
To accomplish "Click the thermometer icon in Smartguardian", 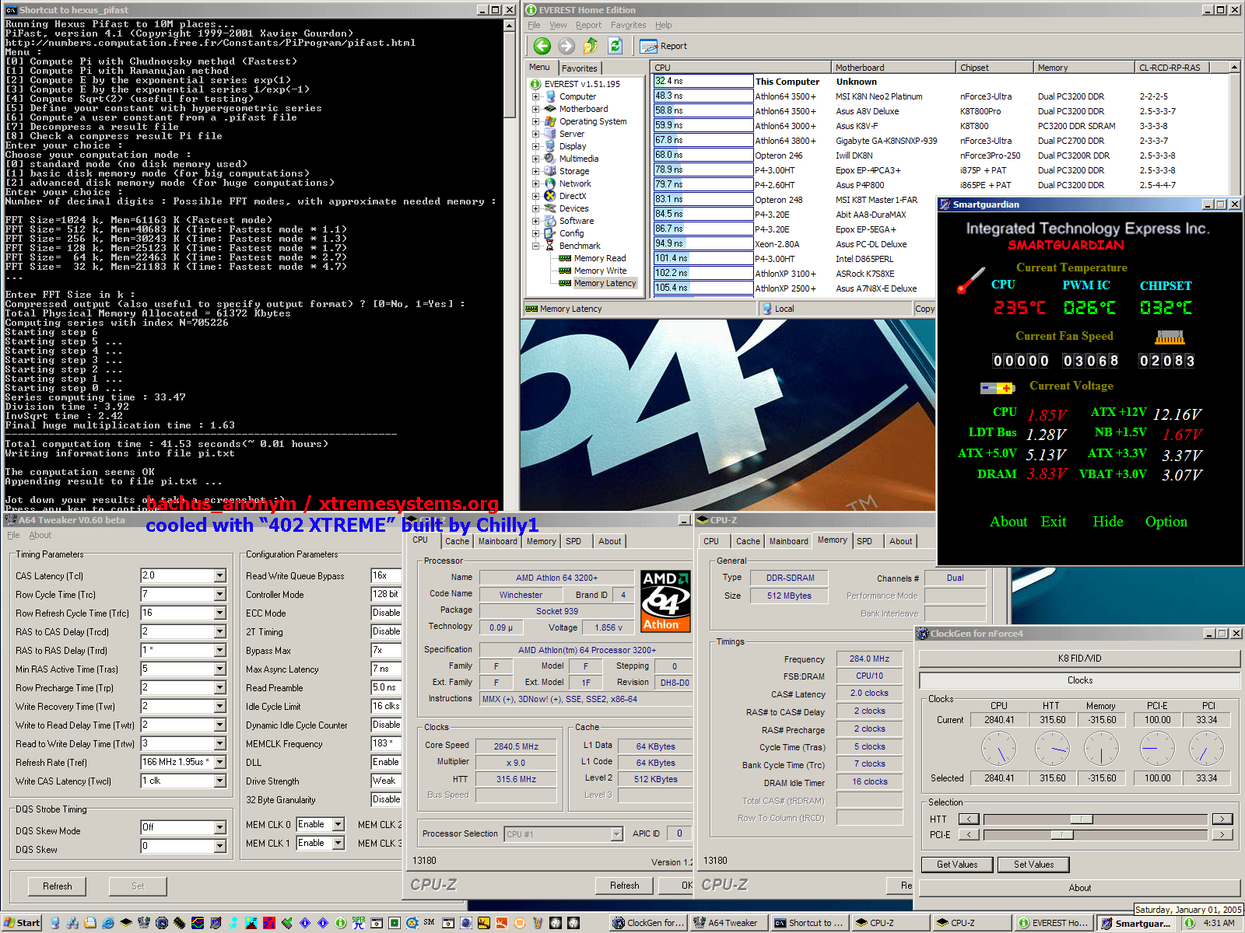I will pos(970,281).
